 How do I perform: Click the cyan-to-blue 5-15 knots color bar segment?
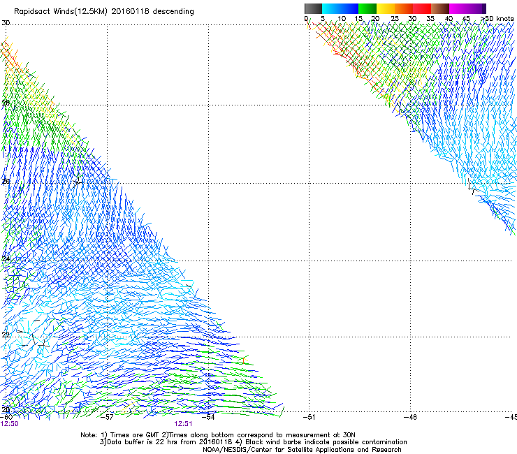pyautogui.click(x=340, y=8)
